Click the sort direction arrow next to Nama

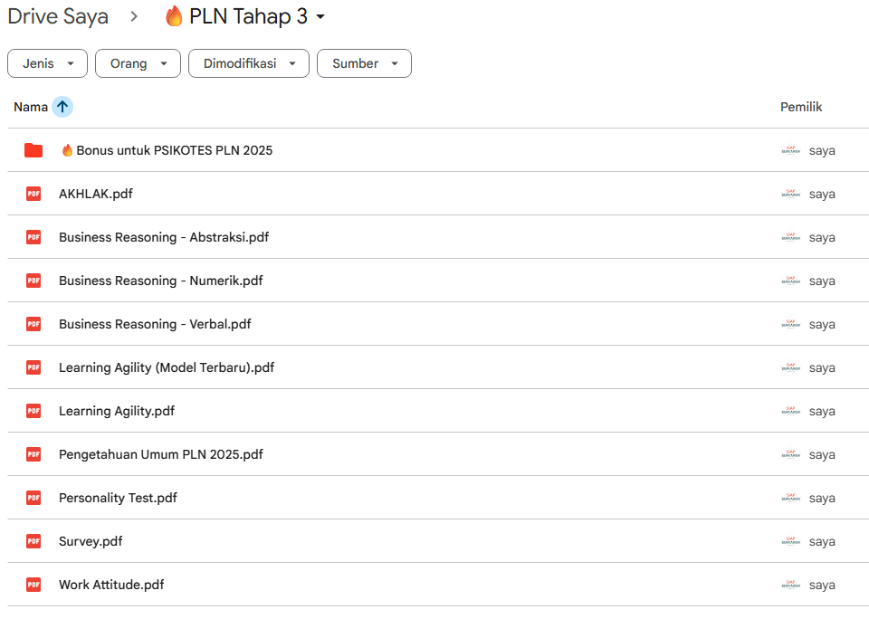pos(62,107)
